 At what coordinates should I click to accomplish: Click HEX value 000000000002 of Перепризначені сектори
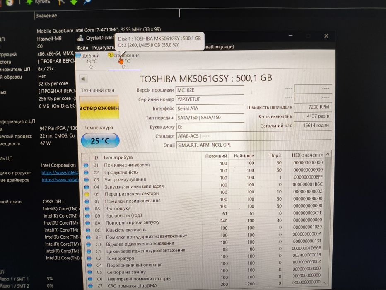tap(308, 191)
